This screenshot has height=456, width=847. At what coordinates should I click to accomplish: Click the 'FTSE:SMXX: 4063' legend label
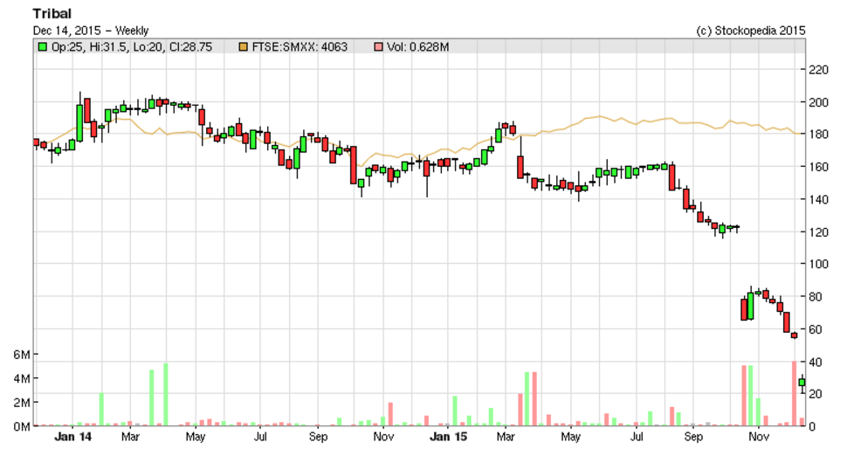[300, 47]
